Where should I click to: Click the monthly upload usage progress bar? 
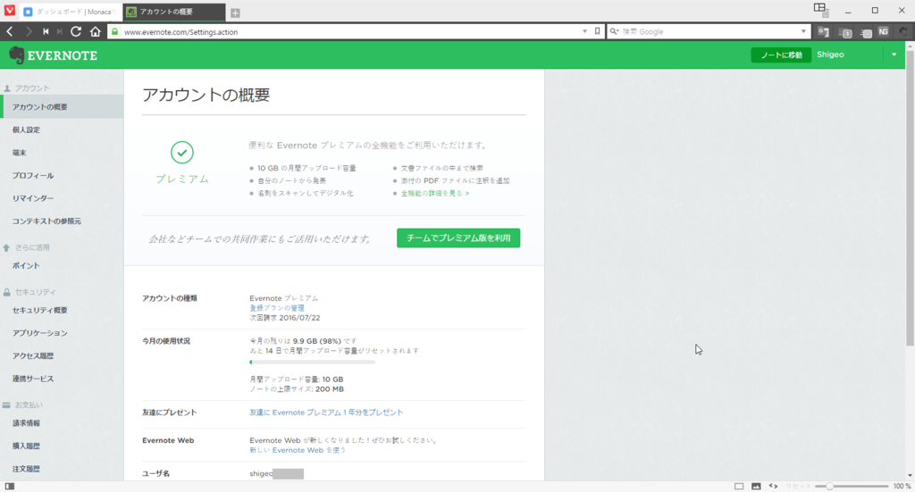pos(312,362)
